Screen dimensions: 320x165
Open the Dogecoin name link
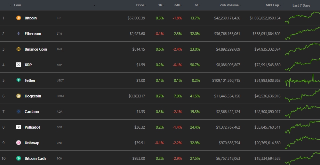(x=33, y=96)
